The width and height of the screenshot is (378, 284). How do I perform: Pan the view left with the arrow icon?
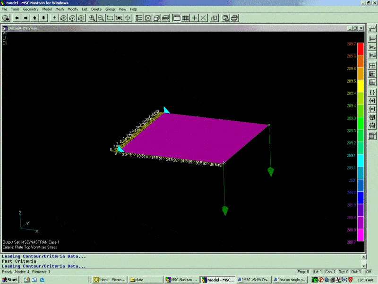[17, 18]
